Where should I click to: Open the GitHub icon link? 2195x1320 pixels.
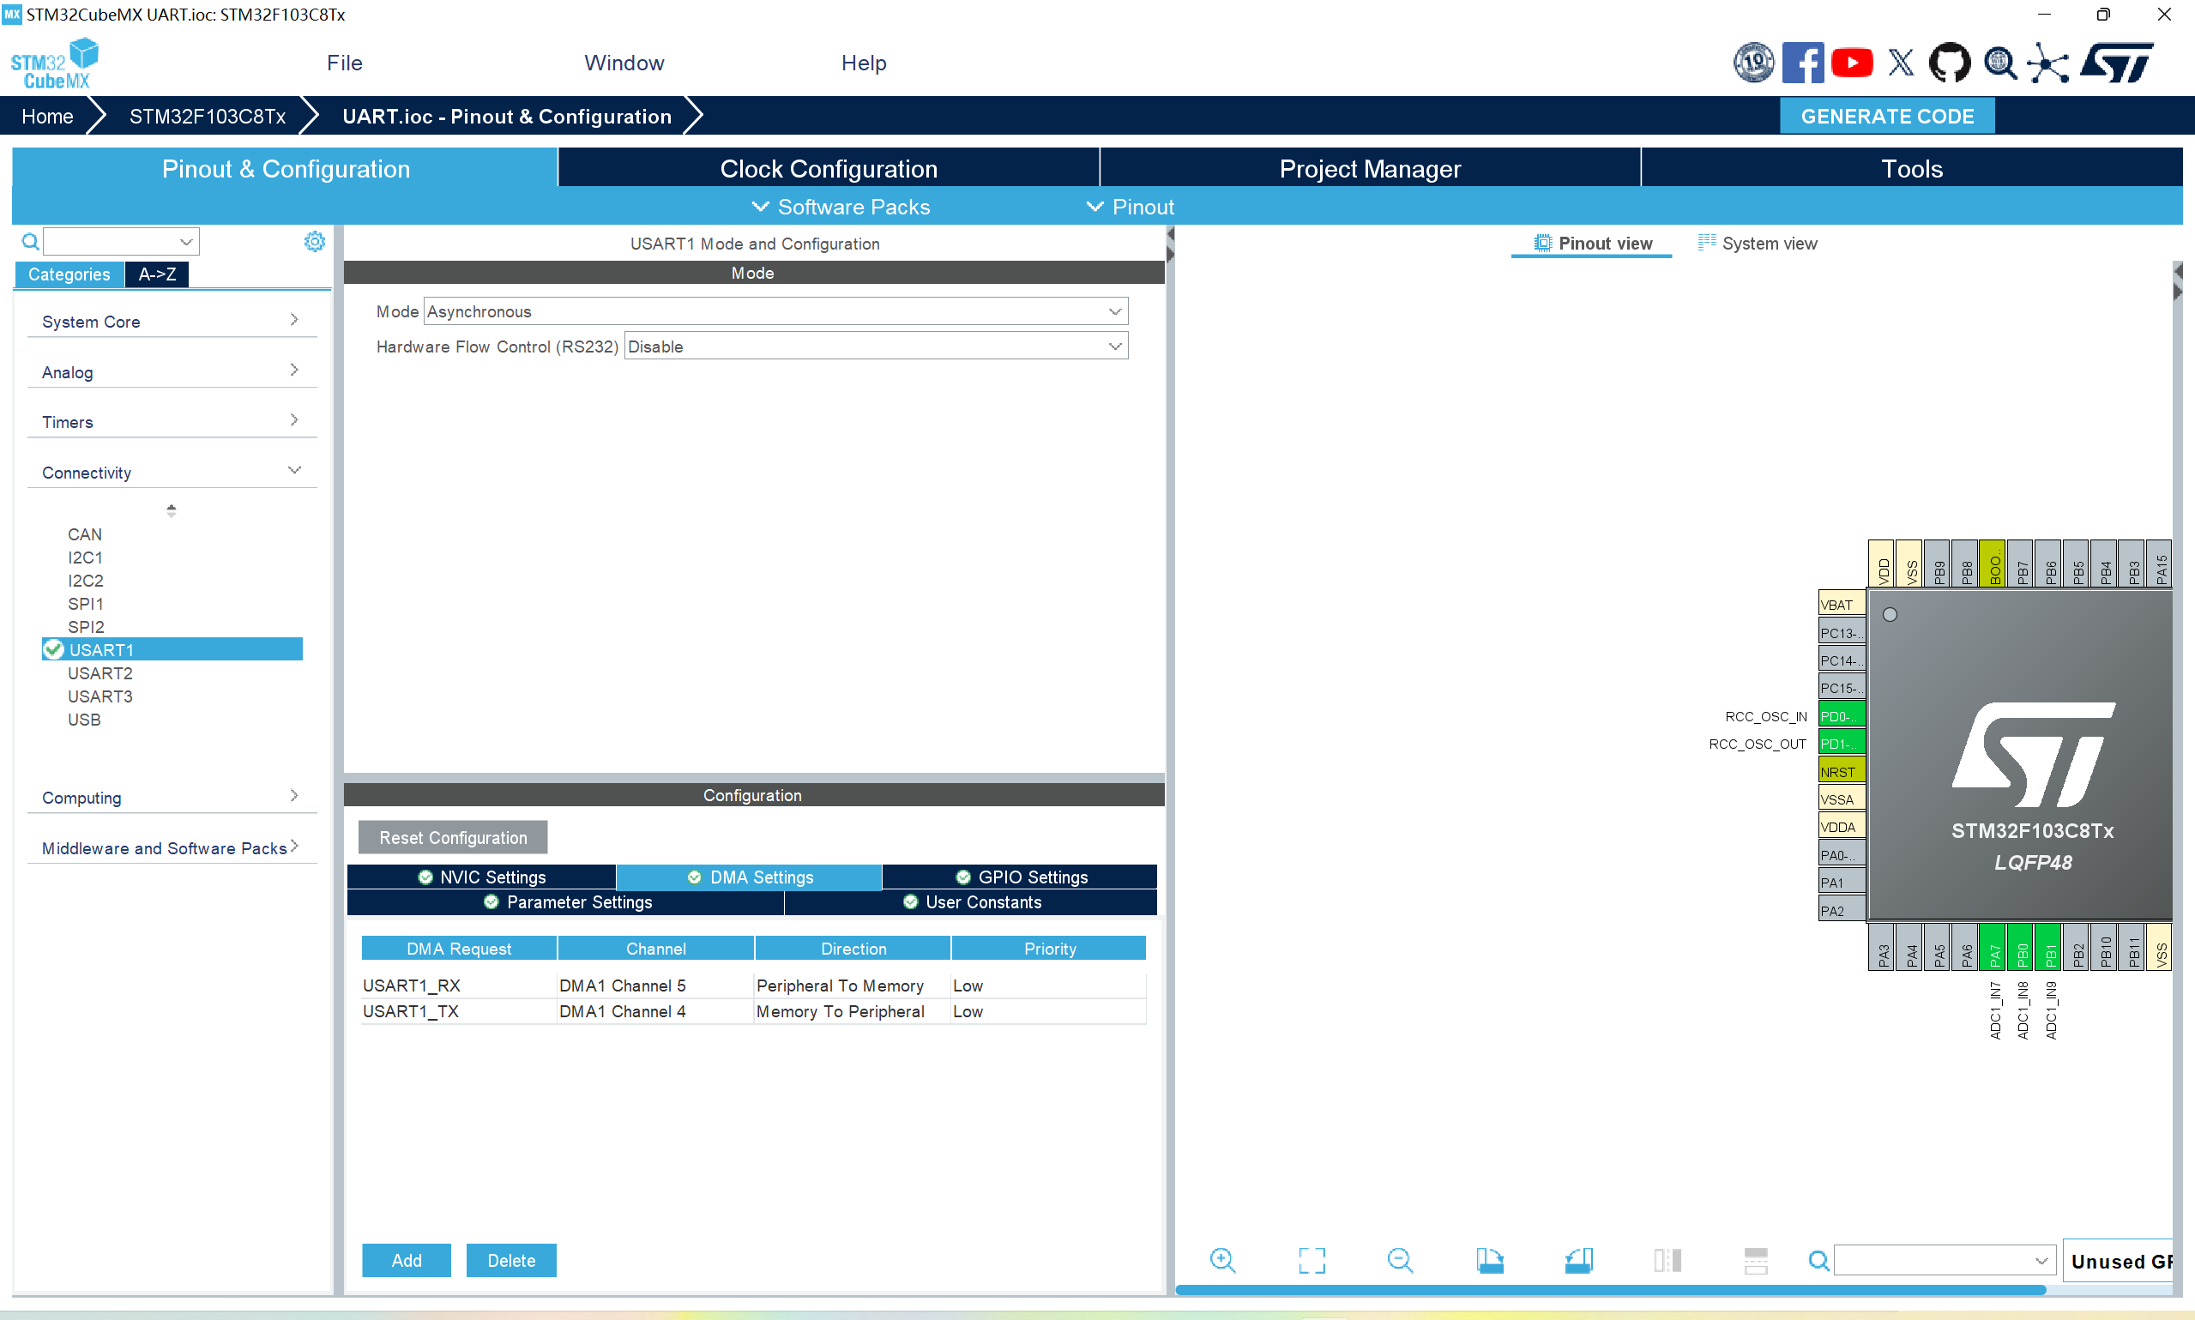(x=1950, y=63)
